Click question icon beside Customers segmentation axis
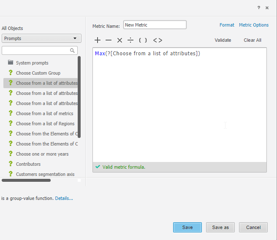The height and width of the screenshot is (240, 277). coord(11,174)
